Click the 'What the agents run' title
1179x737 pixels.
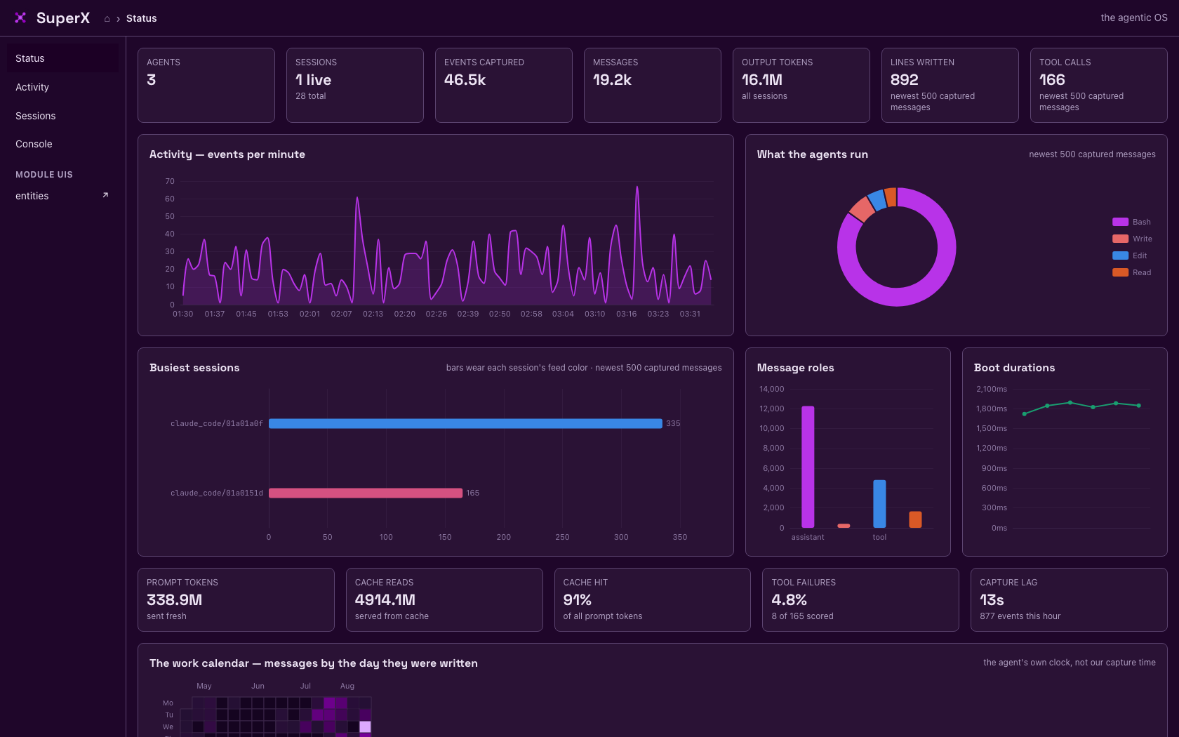[x=813, y=154]
